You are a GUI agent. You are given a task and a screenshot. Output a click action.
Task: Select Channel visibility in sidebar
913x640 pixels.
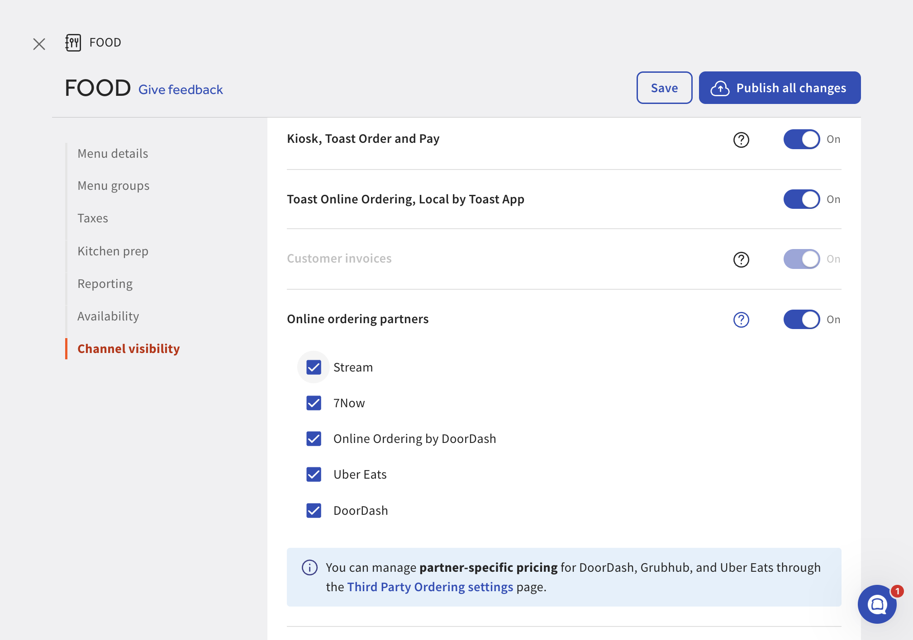coord(128,349)
